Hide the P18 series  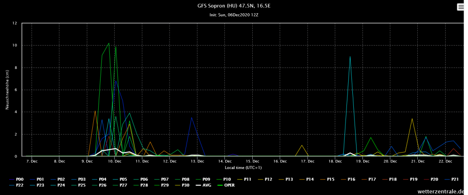pyautogui.click(x=392, y=180)
